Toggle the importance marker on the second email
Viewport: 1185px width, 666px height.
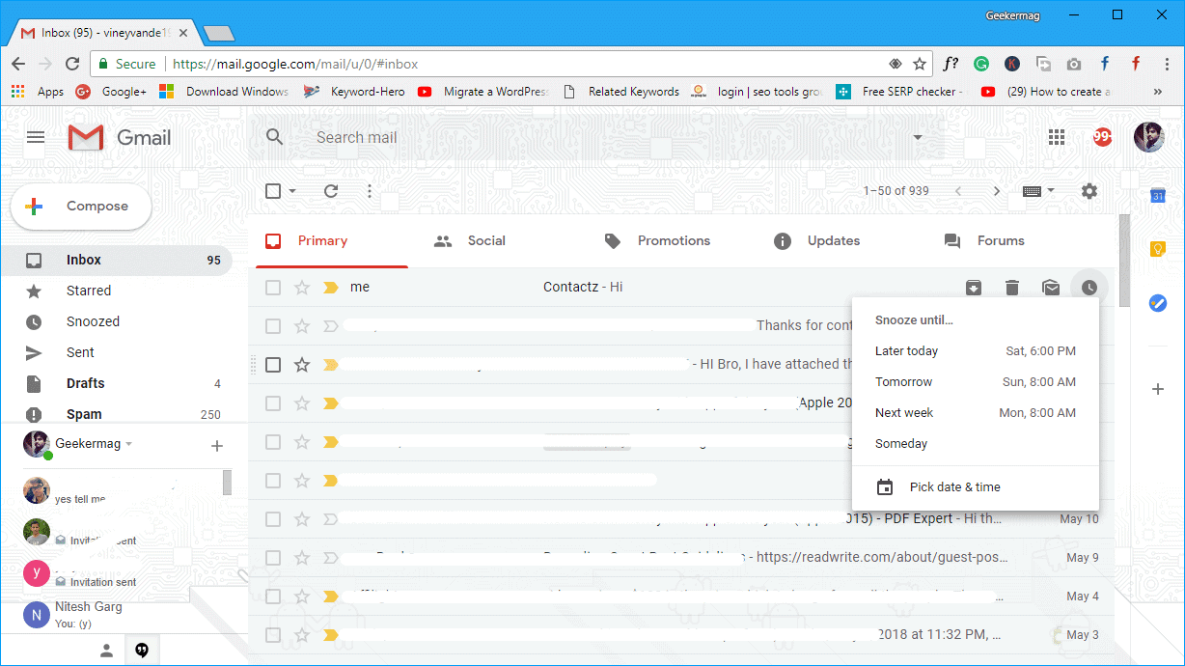click(331, 325)
